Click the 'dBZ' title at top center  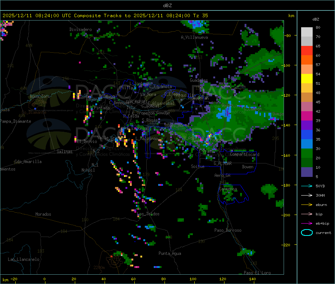click(x=167, y=6)
